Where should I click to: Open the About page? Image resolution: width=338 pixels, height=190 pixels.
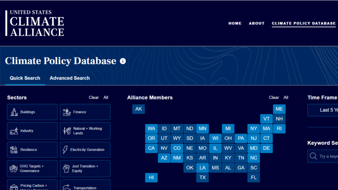(256, 23)
